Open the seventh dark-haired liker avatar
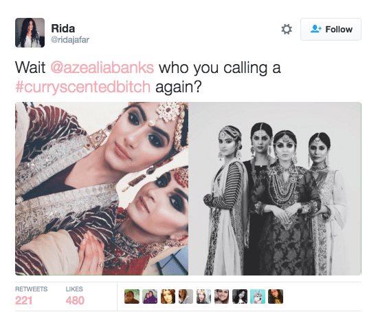 coord(240,296)
